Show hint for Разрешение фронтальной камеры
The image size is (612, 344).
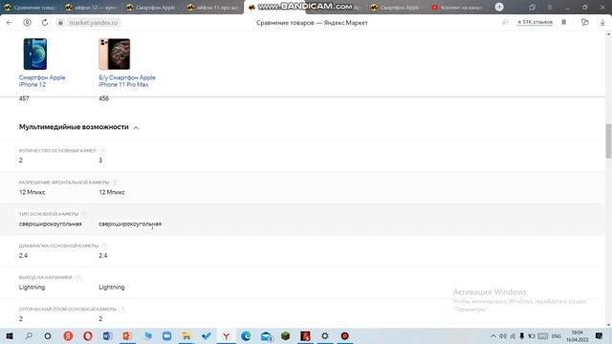[115, 183]
